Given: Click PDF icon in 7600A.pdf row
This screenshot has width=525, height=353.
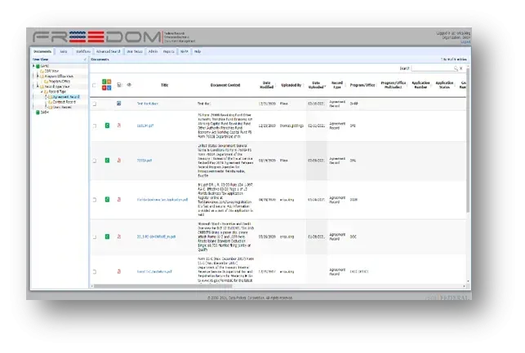Looking at the screenshot, I should point(119,161).
